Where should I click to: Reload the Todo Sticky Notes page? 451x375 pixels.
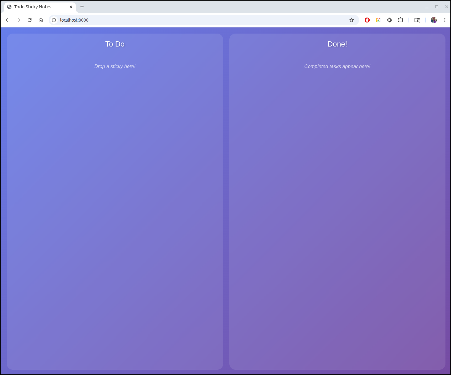pyautogui.click(x=30, y=20)
